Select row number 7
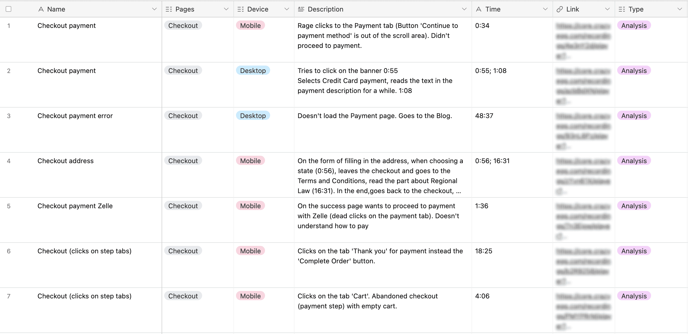 9,296
